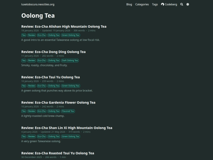Go to luxetobscura.neocities.org home link
The width and height of the screenshot is (213, 160).
38,4
